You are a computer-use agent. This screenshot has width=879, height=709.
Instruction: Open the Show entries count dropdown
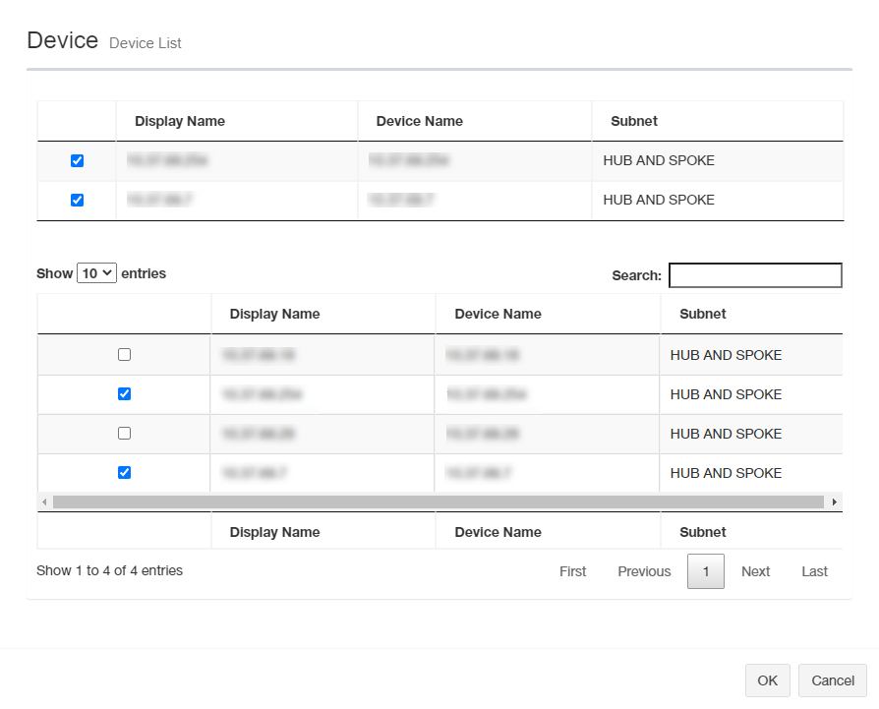96,274
